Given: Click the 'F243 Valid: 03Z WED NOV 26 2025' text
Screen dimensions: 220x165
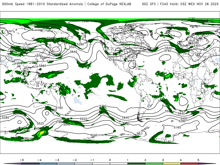Looking at the screenshot, I should 189,4.
